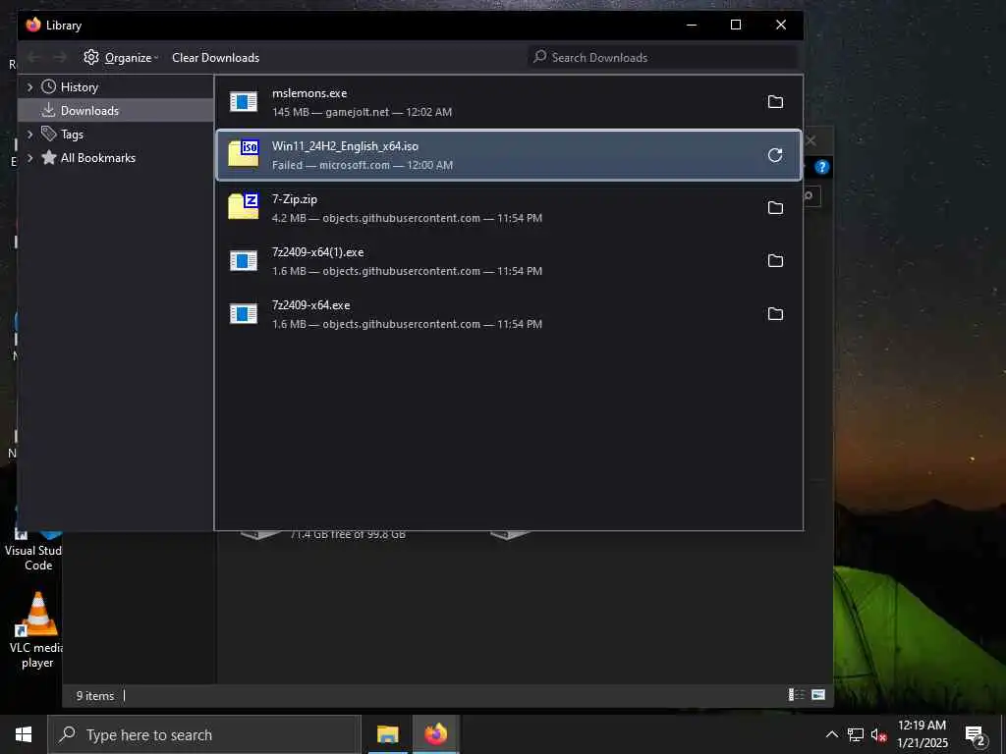Show hidden system tray icons
The width and height of the screenshot is (1006, 754).
[x=831, y=734]
